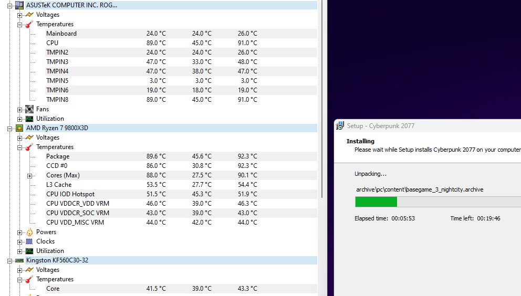Click the Voltages icon under AMD Ryzen

click(x=29, y=138)
